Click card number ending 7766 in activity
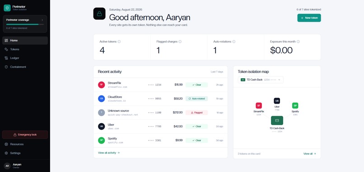This screenshot has height=172, width=364. pyautogui.click(x=154, y=127)
